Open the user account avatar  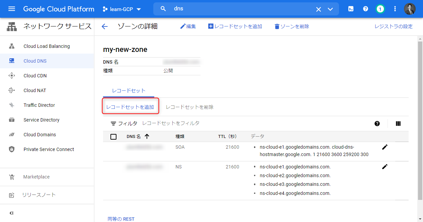point(410,9)
